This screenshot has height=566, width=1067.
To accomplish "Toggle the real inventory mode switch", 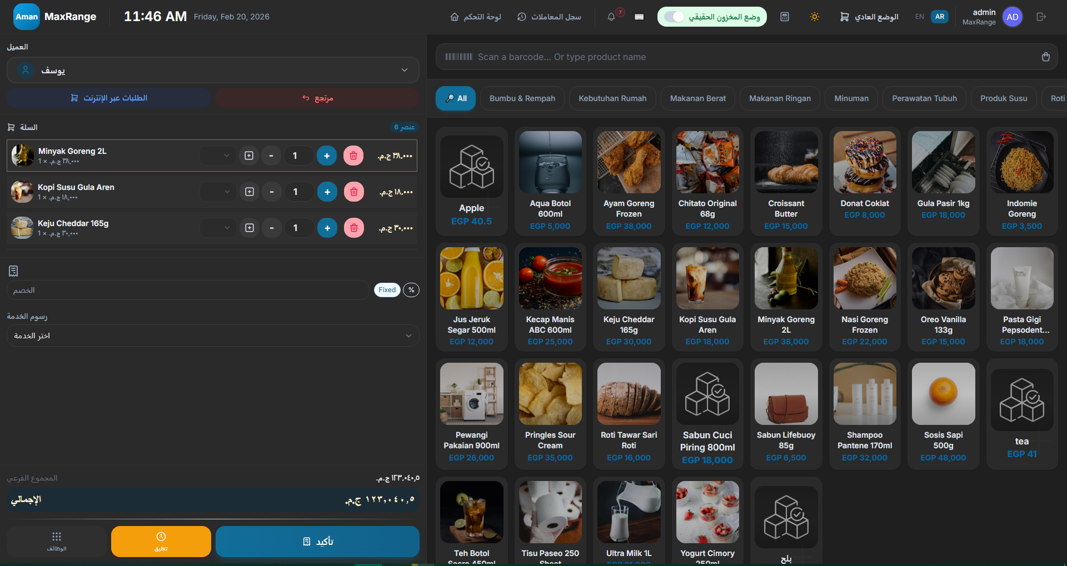I will click(x=675, y=17).
